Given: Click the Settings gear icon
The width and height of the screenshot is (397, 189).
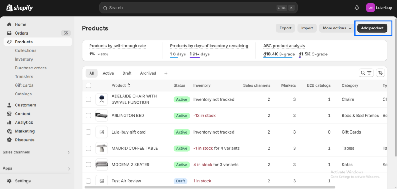Looking at the screenshot, I should [x=9, y=181].
